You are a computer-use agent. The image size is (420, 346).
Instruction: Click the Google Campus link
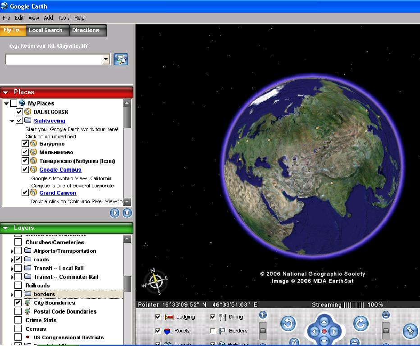[x=60, y=170]
